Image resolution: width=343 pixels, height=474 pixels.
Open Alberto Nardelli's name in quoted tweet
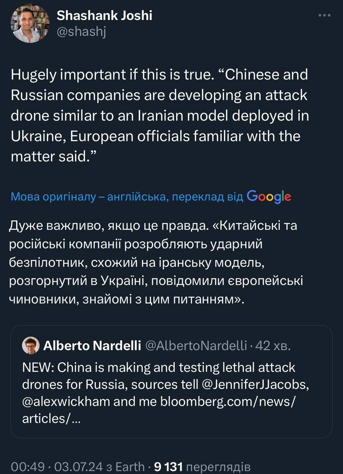point(92,346)
